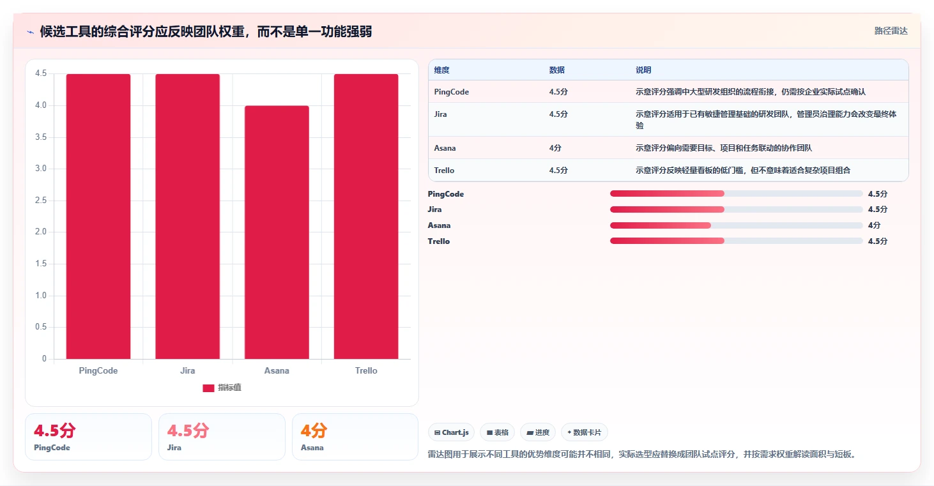
Task: Click the Trello x-axis label
Action: tap(366, 370)
